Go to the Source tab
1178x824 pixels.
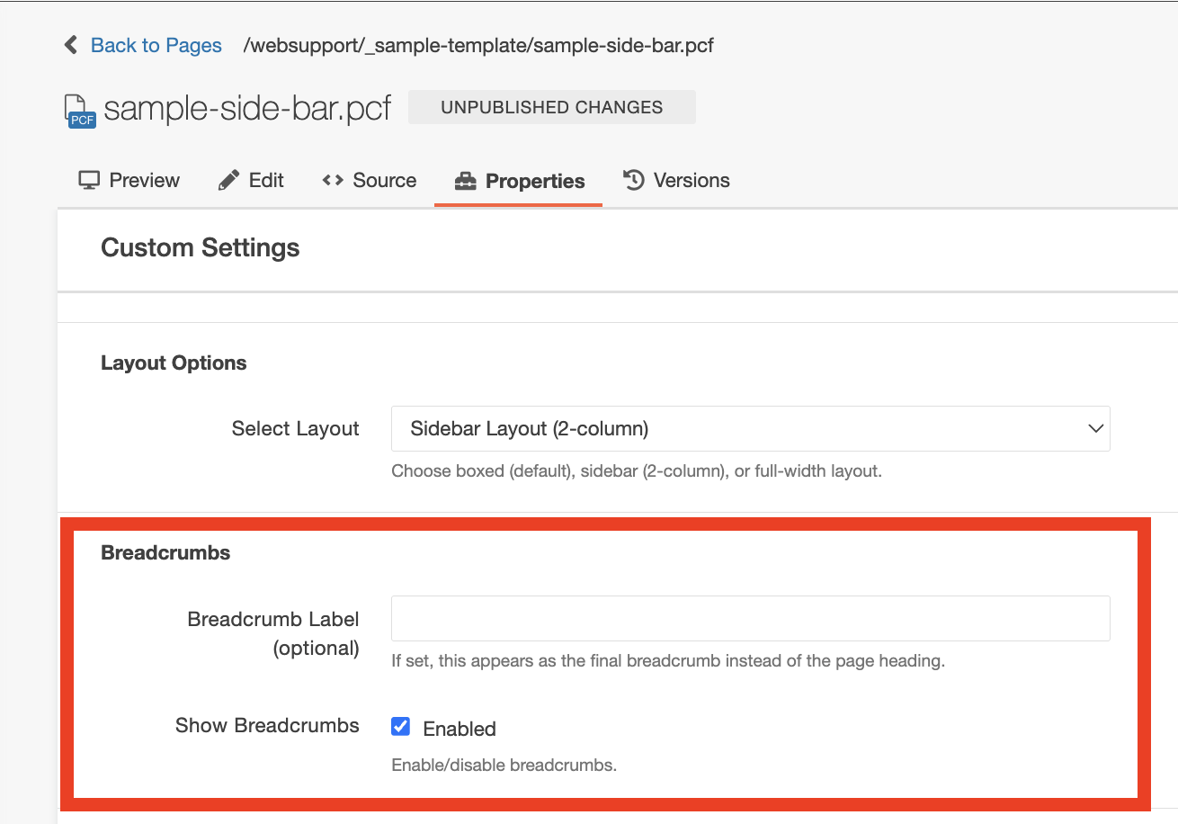pos(384,181)
